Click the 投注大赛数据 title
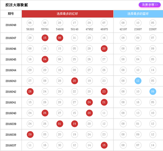Image resolution: width=163 pixels, height=151 pixels. 17,5
